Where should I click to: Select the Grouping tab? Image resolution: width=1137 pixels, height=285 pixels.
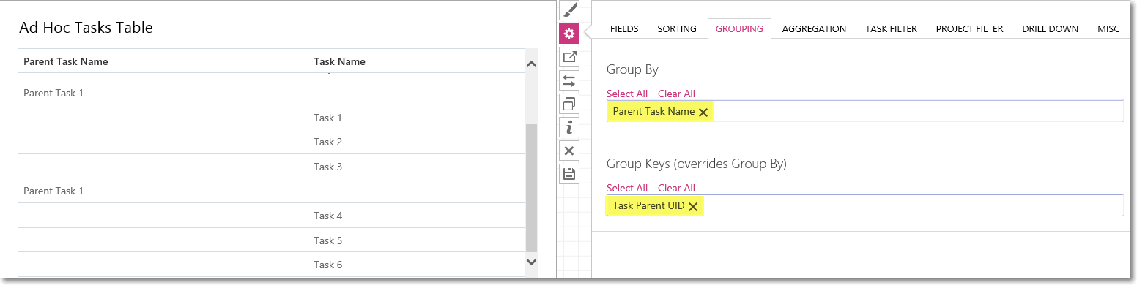[x=739, y=29]
